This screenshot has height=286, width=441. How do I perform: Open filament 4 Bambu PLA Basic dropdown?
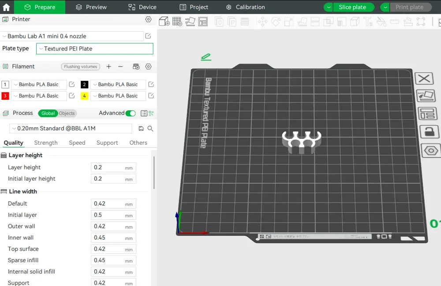pos(118,96)
